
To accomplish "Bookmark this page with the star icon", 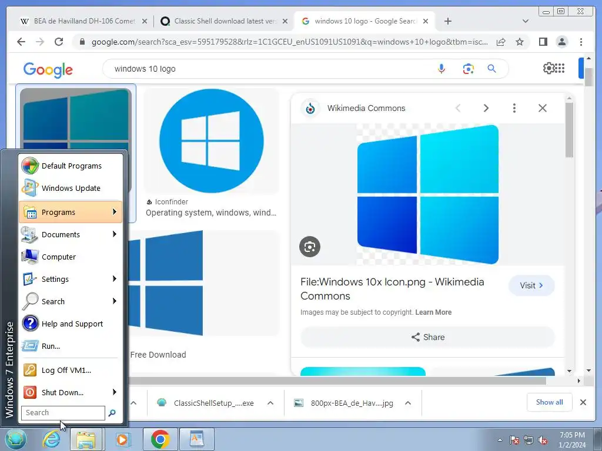I will point(520,42).
